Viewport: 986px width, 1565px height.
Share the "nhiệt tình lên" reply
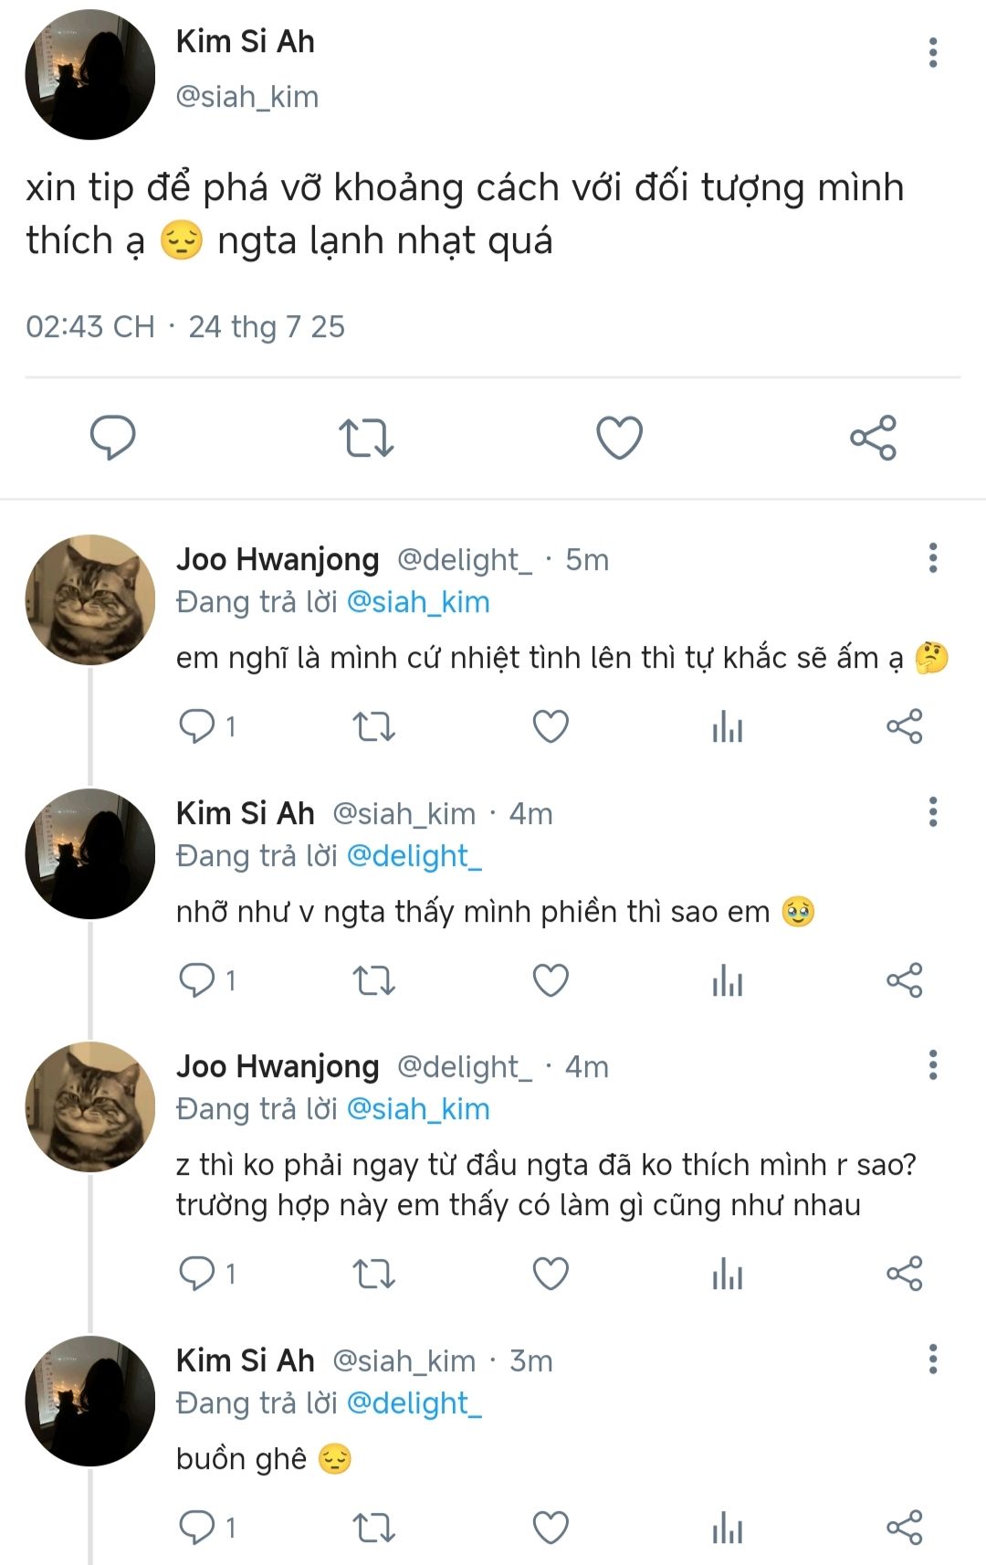[905, 727]
